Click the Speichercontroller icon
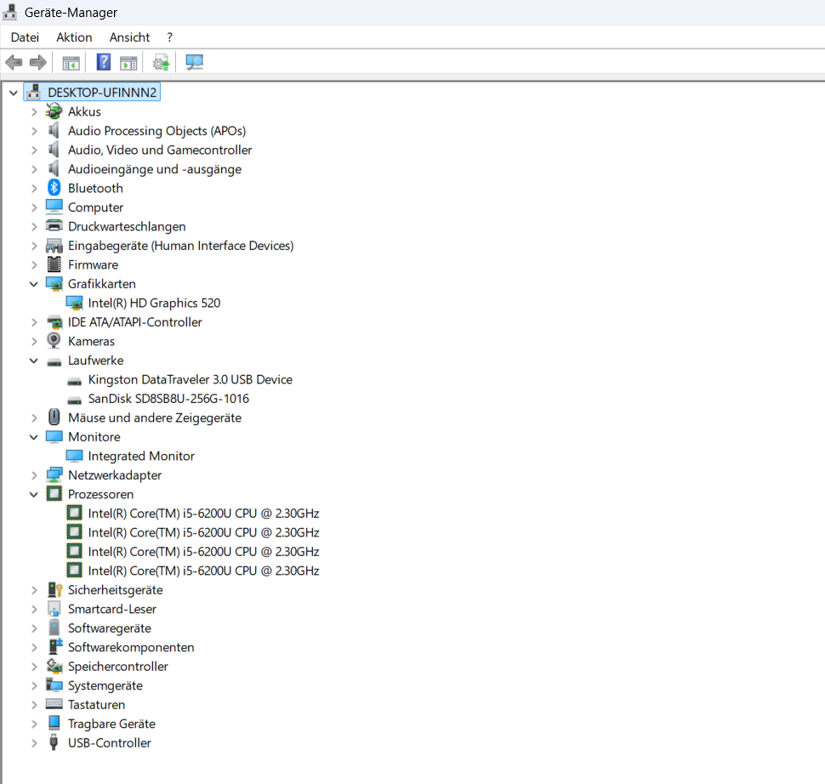825x784 pixels. 54,666
